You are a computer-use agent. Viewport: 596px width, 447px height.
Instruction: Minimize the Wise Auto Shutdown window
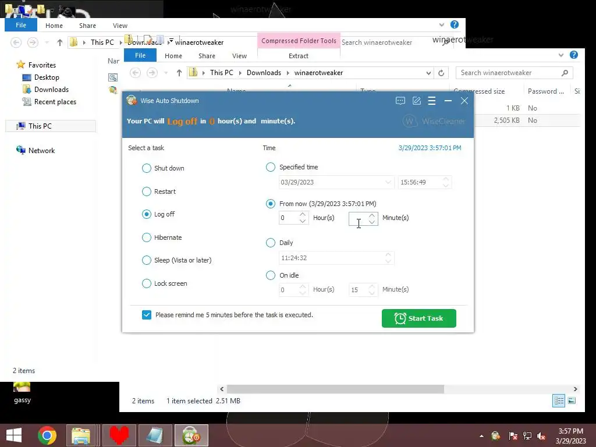click(x=448, y=101)
